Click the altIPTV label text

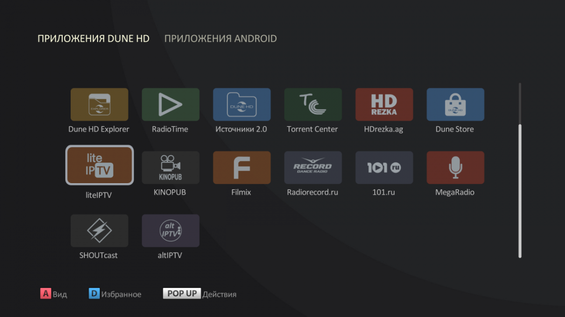[x=170, y=255]
